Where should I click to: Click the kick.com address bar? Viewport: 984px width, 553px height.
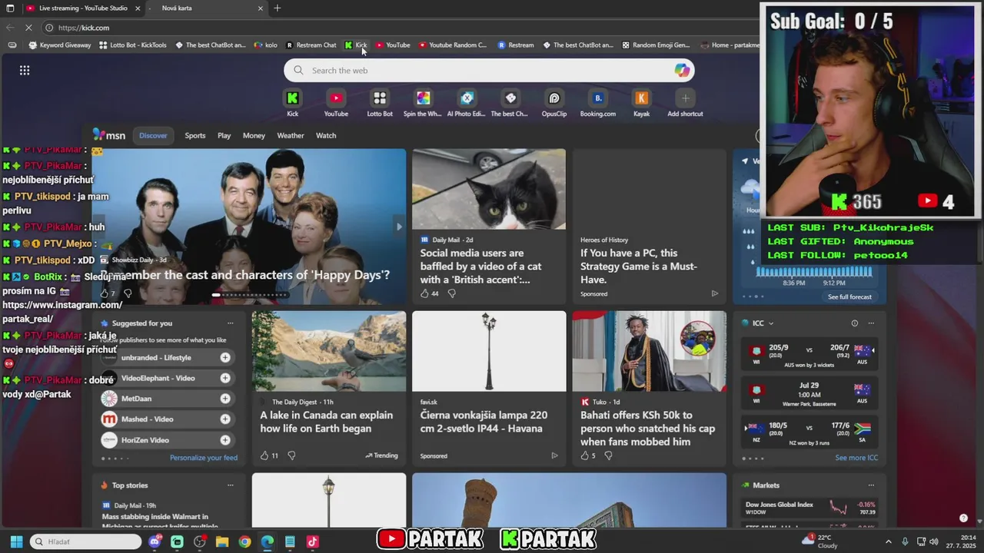400,28
